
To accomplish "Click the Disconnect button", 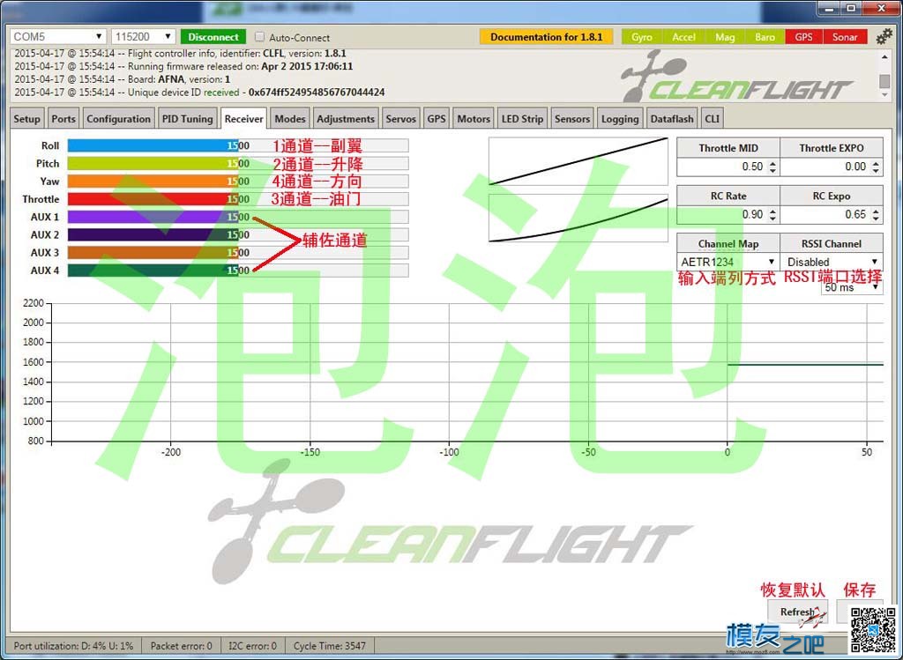I will click(x=213, y=37).
